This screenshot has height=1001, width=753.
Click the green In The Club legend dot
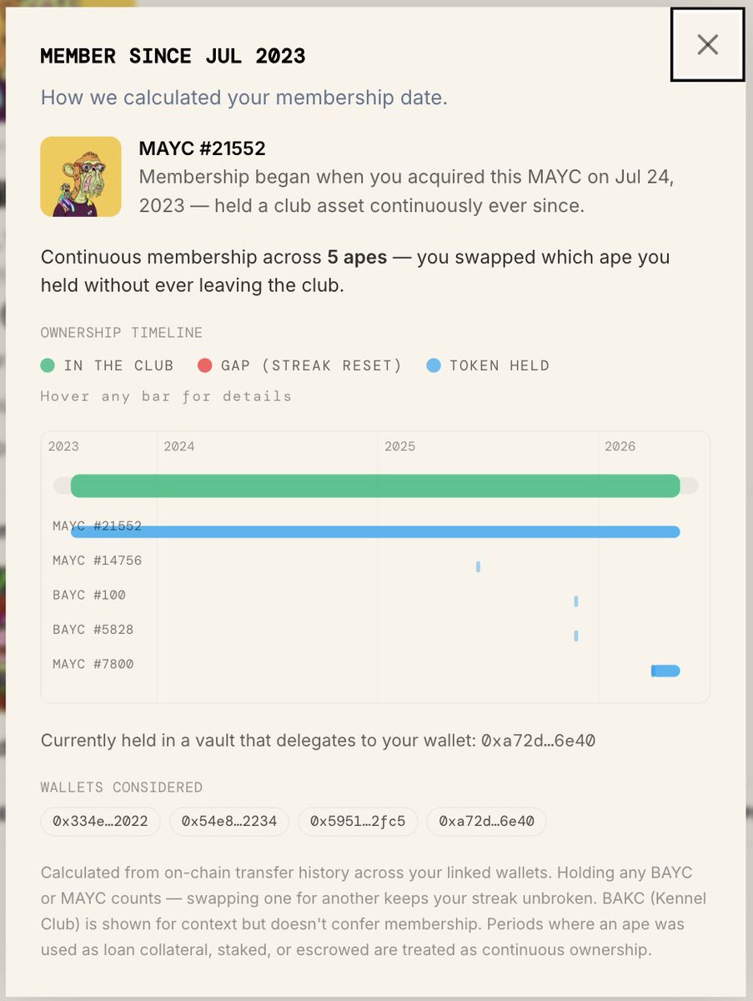coord(48,365)
